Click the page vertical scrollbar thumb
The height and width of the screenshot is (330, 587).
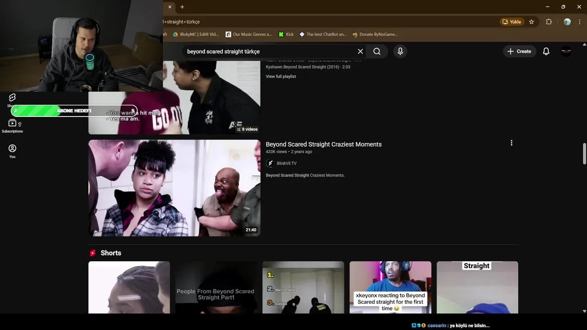pos(584,154)
